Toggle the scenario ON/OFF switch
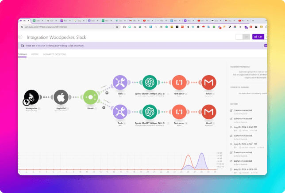The image size is (285, 193). point(243,37)
